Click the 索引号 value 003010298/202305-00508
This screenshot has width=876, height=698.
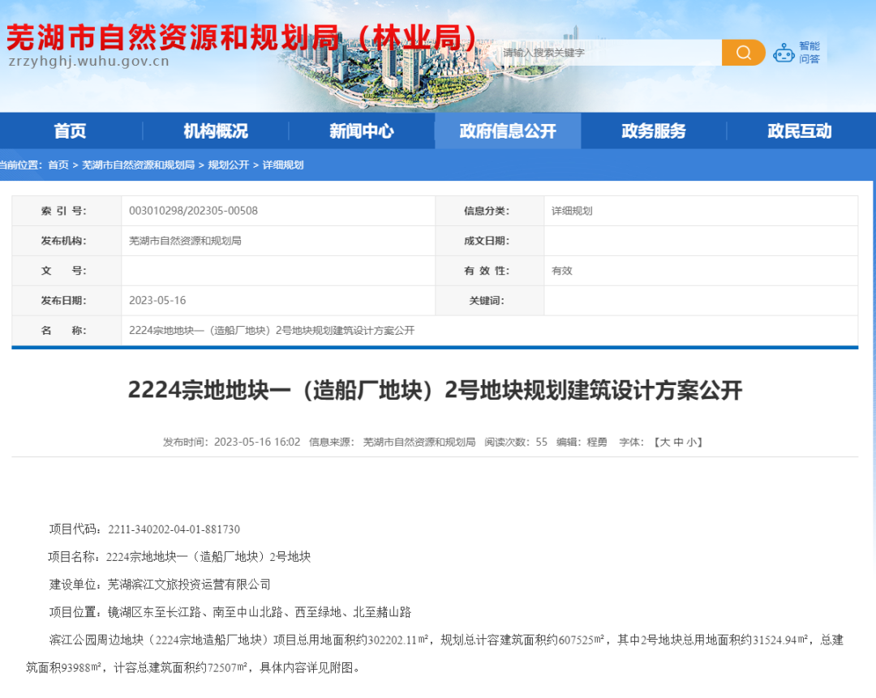pos(195,211)
